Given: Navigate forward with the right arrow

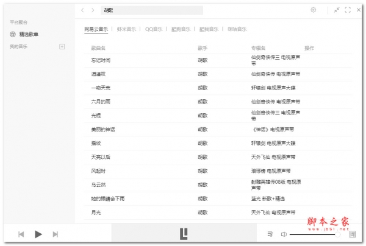Looking at the screenshot, I should 92,10.
